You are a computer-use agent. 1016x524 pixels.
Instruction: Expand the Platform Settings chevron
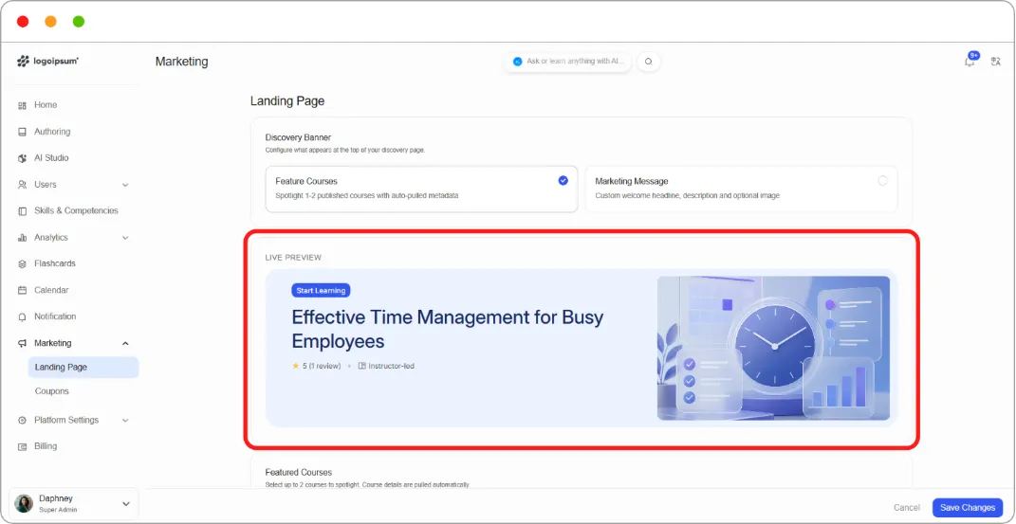[126, 421]
